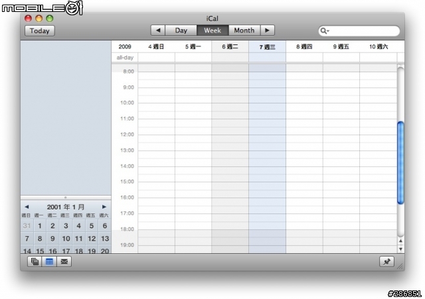Go to next week with right arrow

tap(268, 30)
